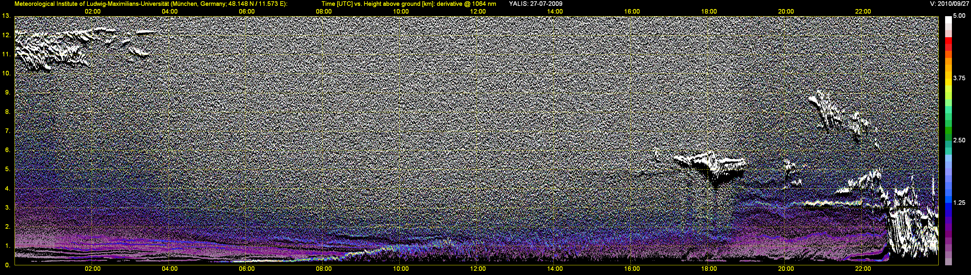This screenshot has height=275, width=971.
Task: Click the 12. km height axis label
Action: (6, 35)
